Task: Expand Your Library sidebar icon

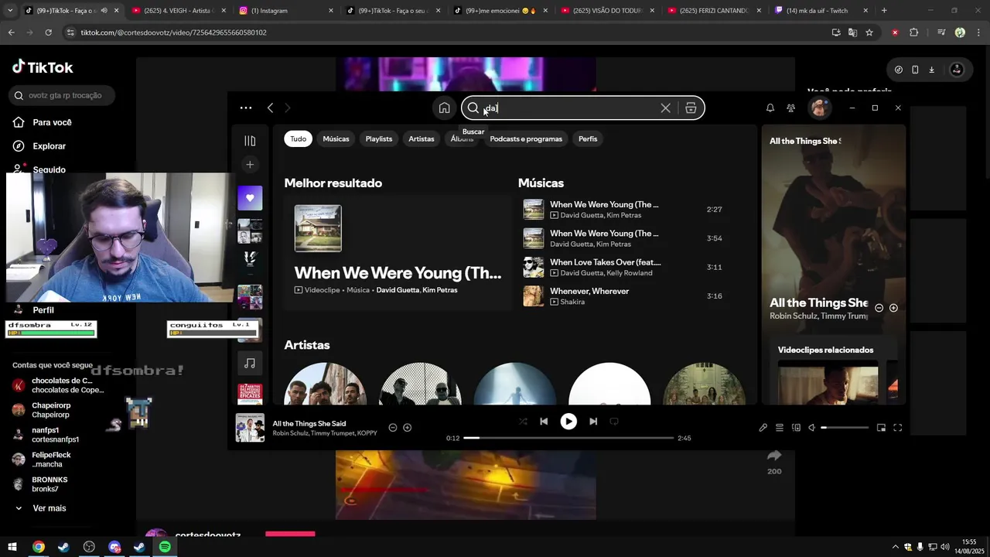Action: tap(250, 141)
